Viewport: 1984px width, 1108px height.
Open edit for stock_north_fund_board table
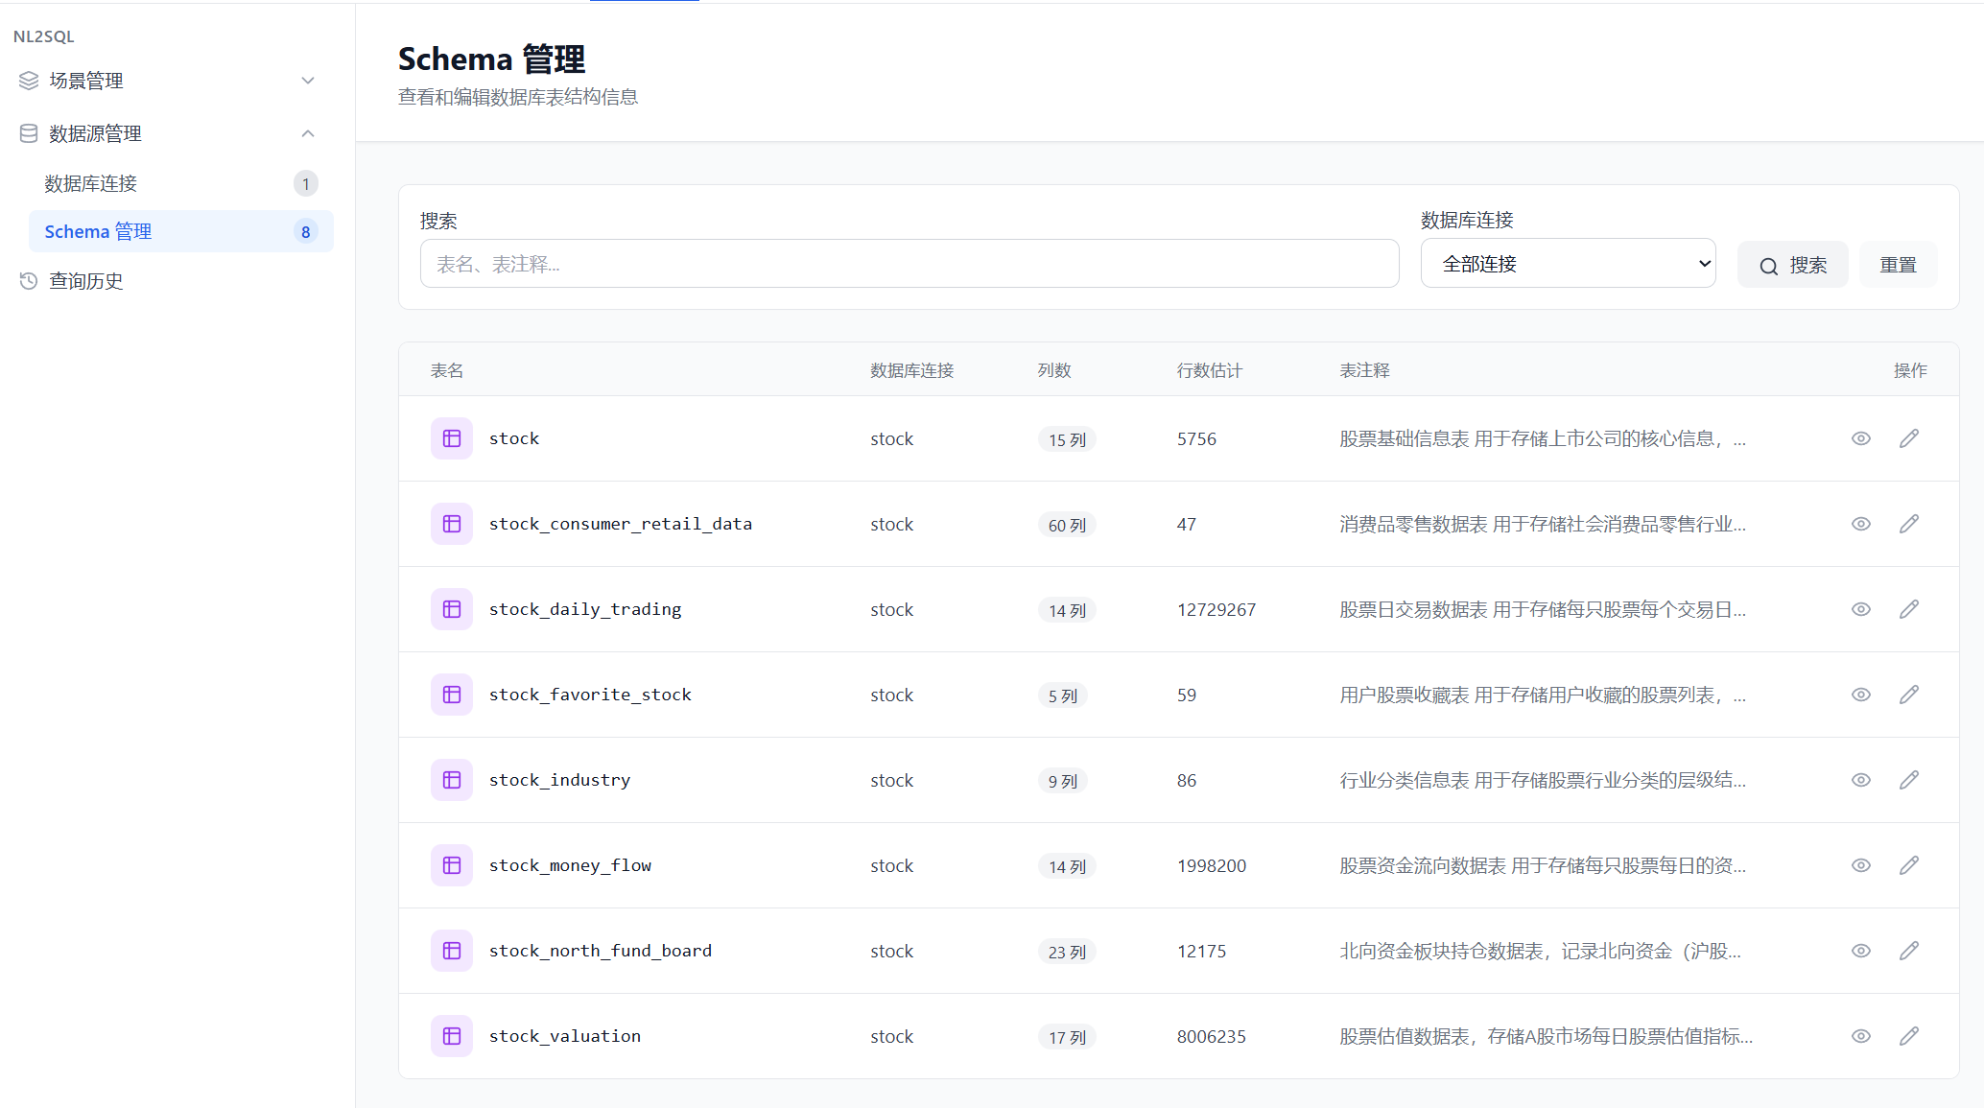(1909, 951)
